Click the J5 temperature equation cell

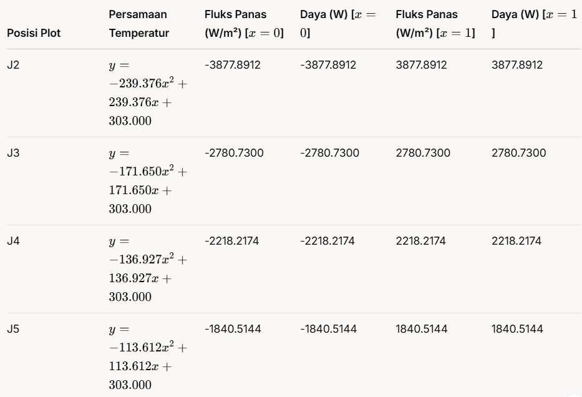pos(147,357)
